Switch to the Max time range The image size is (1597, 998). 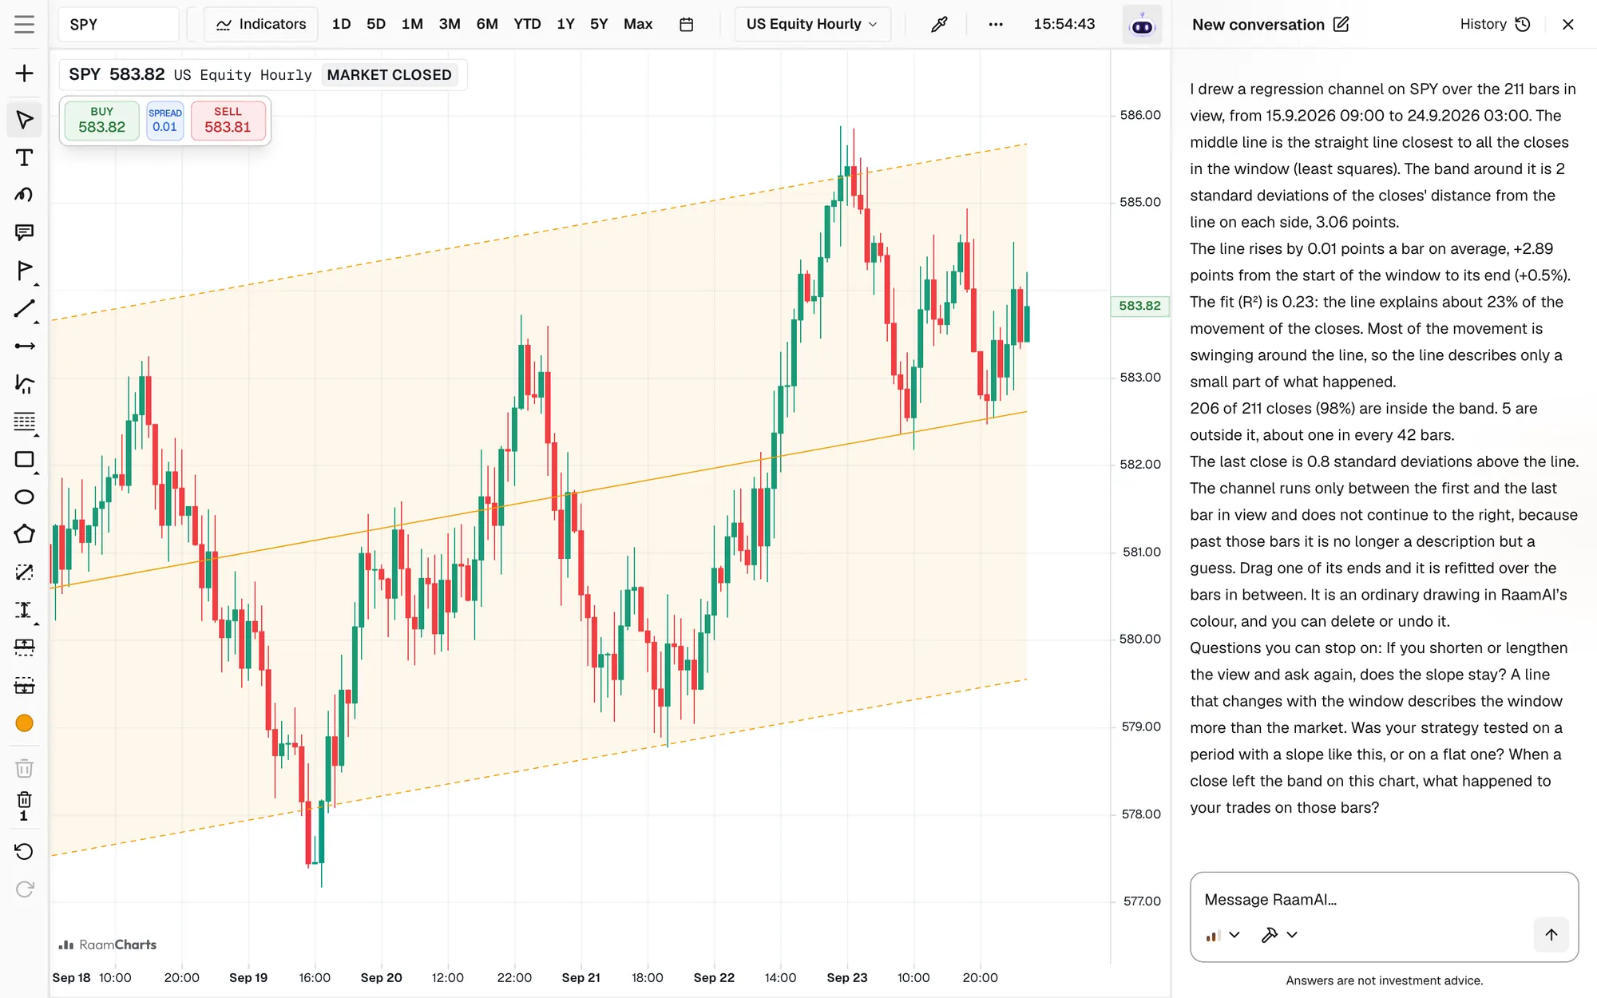[x=638, y=24]
